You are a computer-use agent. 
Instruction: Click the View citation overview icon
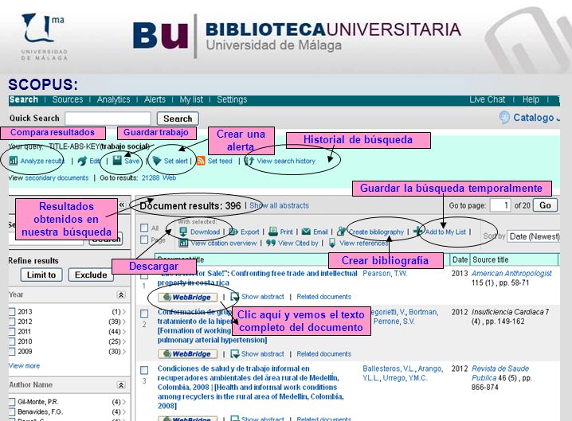pos(183,243)
